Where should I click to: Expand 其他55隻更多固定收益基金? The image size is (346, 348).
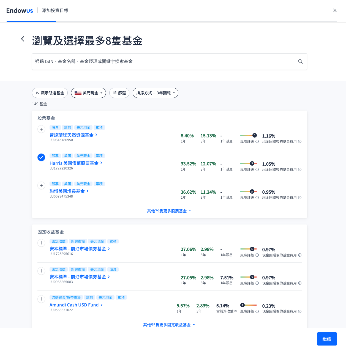pyautogui.click(x=169, y=325)
